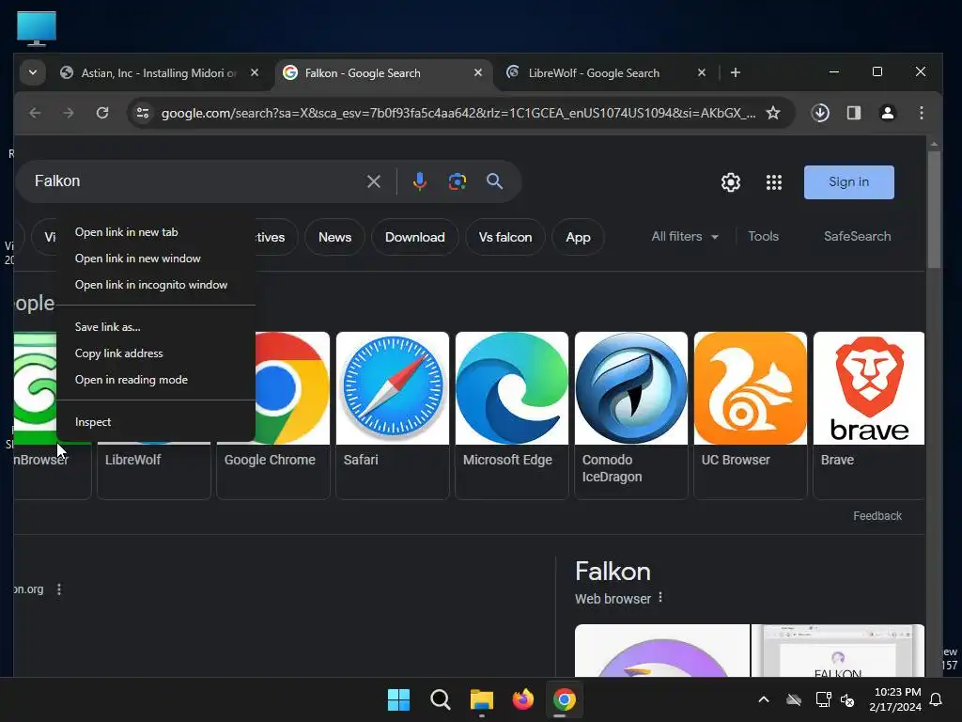Image resolution: width=962 pixels, height=722 pixels.
Task: Open Google quick settings gear
Action: (730, 182)
